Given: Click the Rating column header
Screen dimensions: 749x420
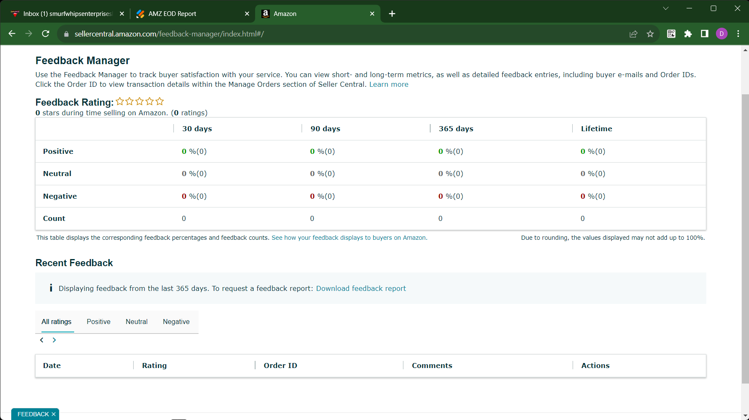Looking at the screenshot, I should coord(154,366).
